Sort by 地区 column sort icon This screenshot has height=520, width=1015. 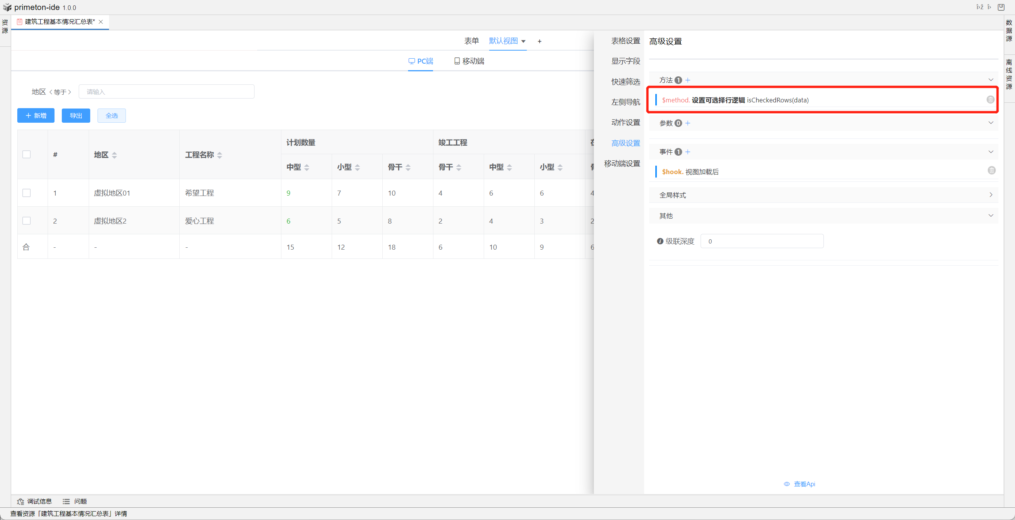point(114,155)
